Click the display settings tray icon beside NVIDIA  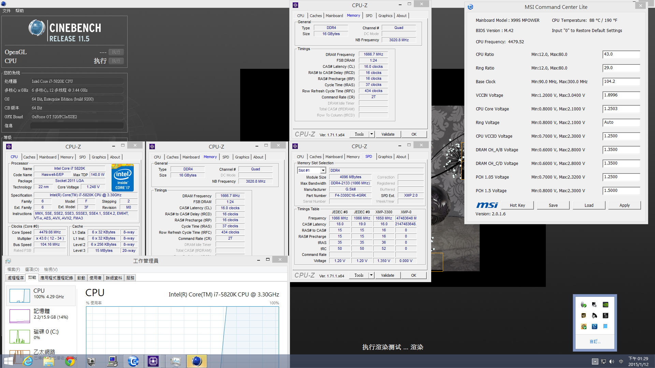[x=595, y=305]
